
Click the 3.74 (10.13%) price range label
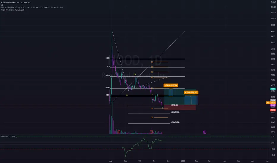pos(171,85)
